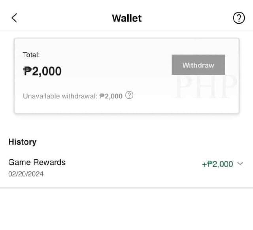Go back using the left arrow
Screen dimensions: 253x230
click(14, 18)
